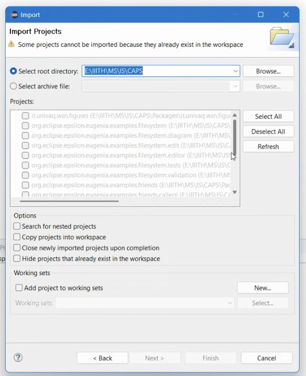Viewport: 306px width, 376px height.
Task: Cancel the import wizard
Action: tap(266, 358)
